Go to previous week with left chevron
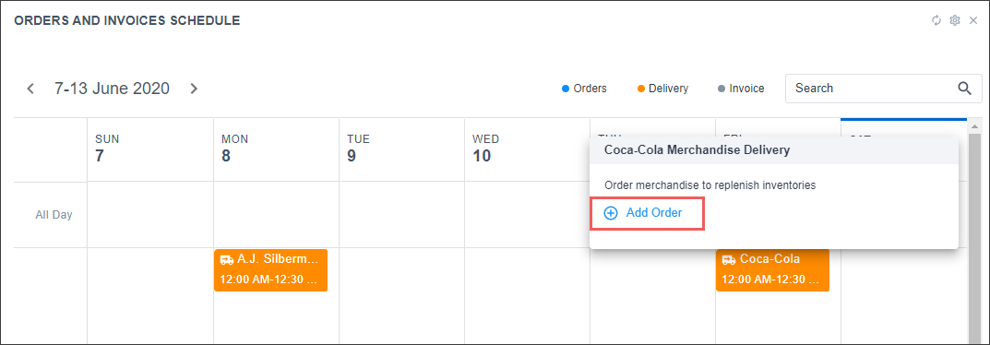The image size is (990, 345). (x=30, y=89)
